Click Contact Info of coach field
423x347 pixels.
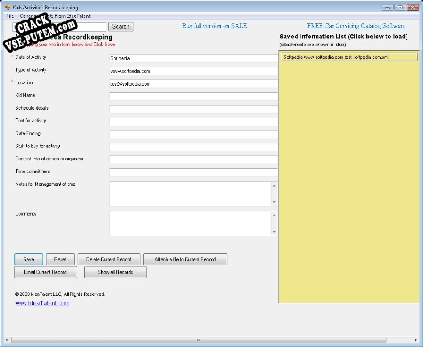coord(193,160)
